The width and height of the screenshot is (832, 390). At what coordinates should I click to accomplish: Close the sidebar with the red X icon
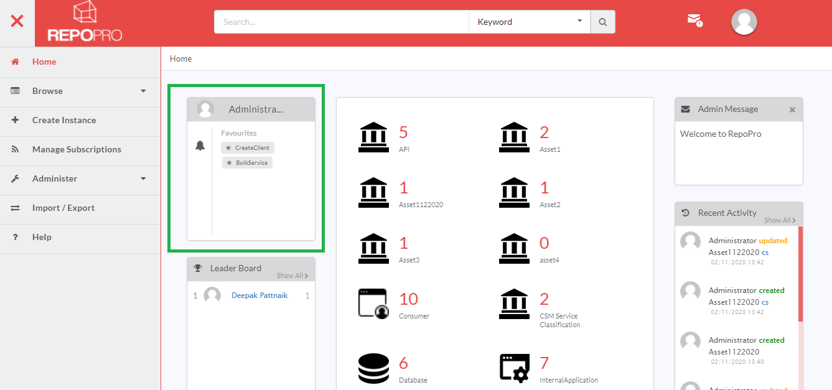17,21
